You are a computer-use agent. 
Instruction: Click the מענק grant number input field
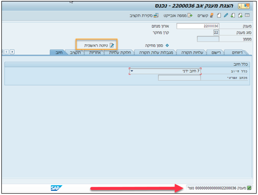point(198,26)
